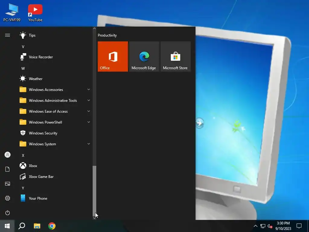Open Xbox Game Bar

(55, 176)
